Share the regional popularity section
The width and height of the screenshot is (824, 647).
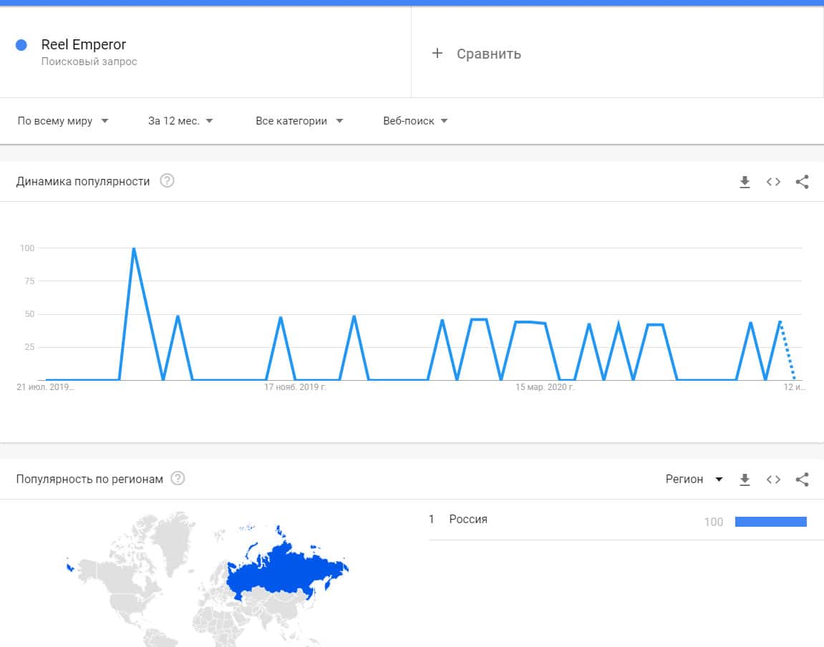coord(802,480)
